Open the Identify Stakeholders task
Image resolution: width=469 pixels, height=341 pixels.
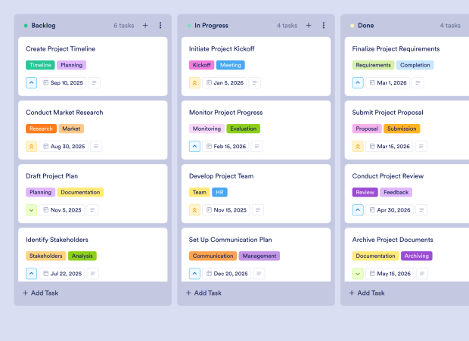(57, 240)
